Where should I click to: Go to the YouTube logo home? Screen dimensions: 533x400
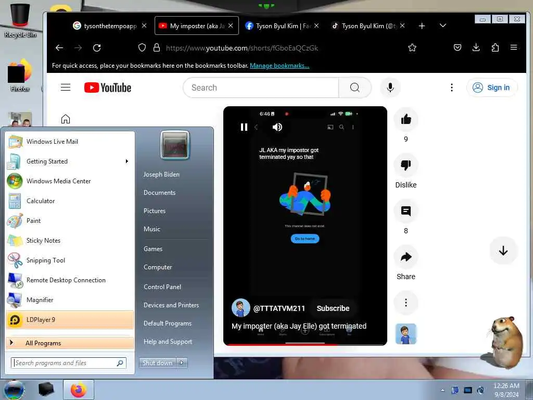[107, 87]
